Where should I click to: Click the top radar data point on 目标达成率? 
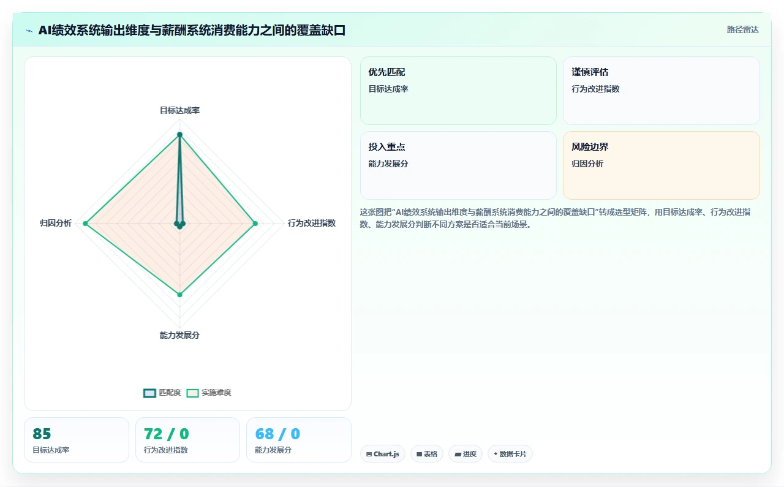coord(179,134)
